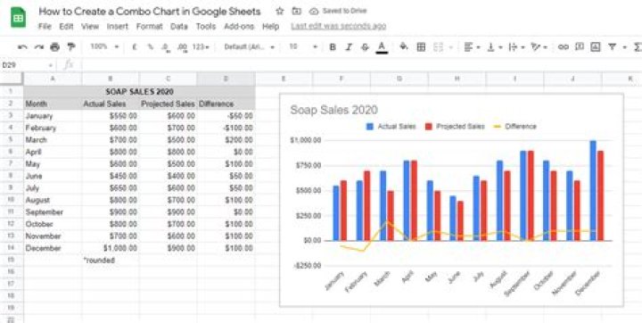Open the Format menu
This screenshot has width=642, height=323.
[x=150, y=26]
